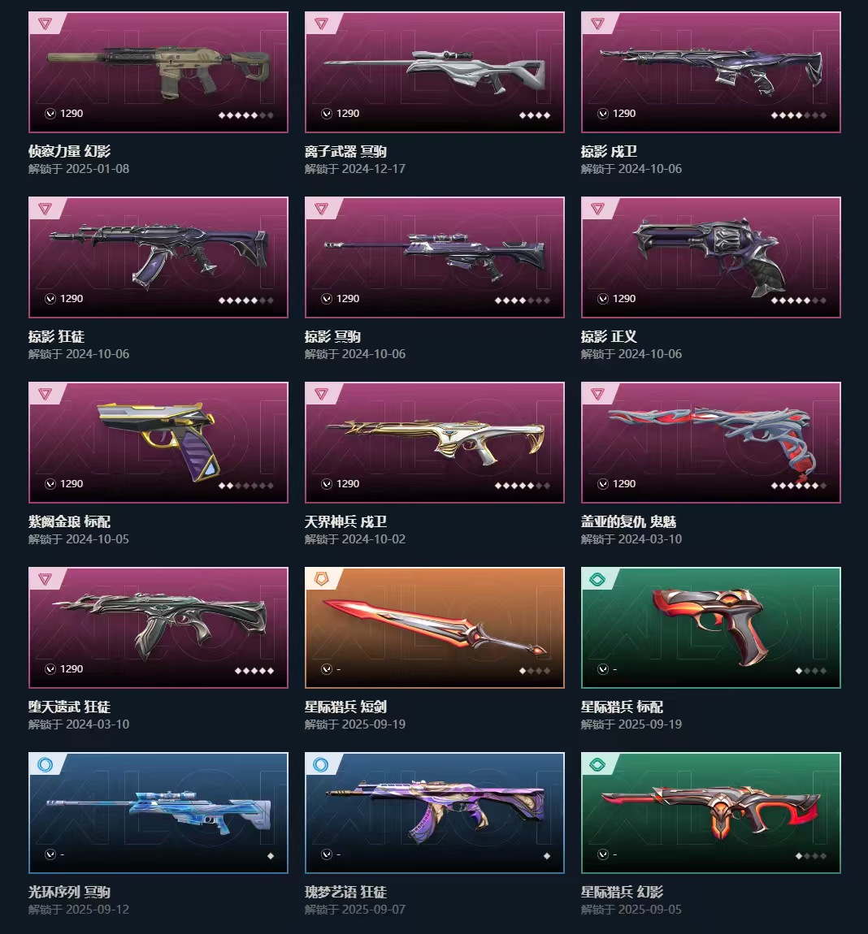This screenshot has width=868, height=934.
Task: Open the 天界神兵 戍卫 skin thumbnail
Action: [435, 443]
